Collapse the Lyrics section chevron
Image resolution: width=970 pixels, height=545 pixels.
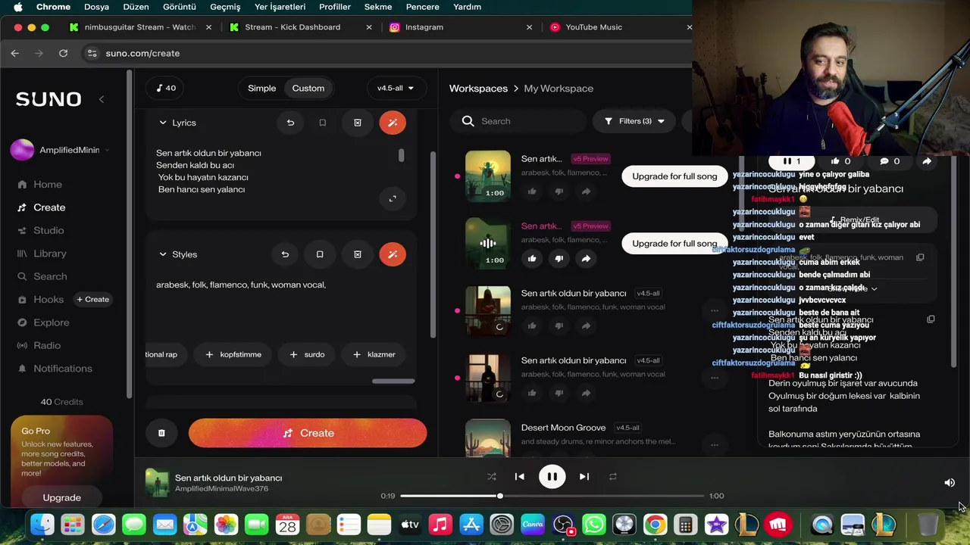163,123
